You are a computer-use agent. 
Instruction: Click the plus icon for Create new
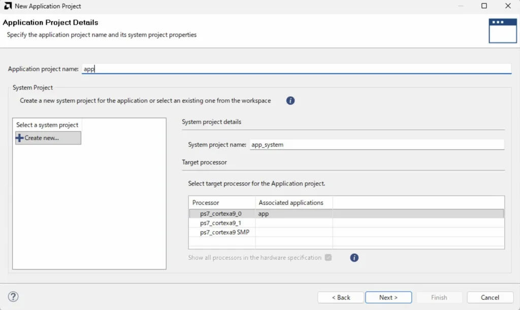point(20,138)
